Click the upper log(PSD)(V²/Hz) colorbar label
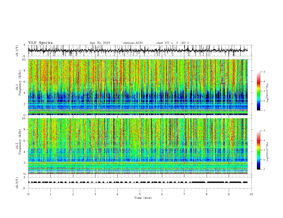283x218 pixels. tap(268, 93)
